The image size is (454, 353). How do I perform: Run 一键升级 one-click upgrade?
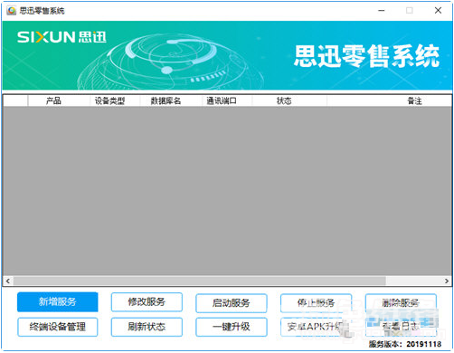pos(232,327)
